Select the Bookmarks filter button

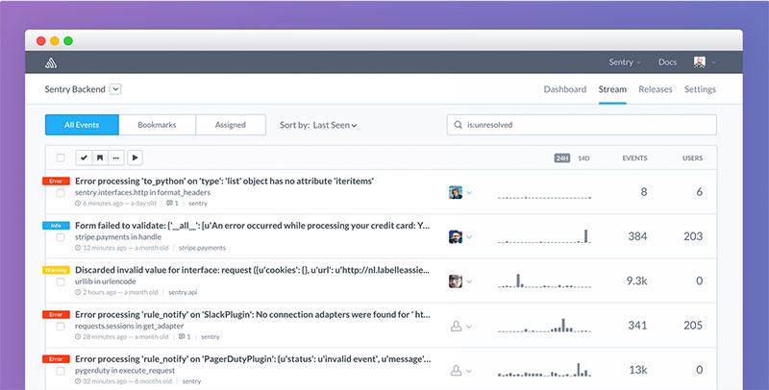point(157,125)
